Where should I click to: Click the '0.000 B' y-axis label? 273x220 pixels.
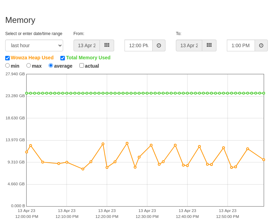click(x=18, y=206)
